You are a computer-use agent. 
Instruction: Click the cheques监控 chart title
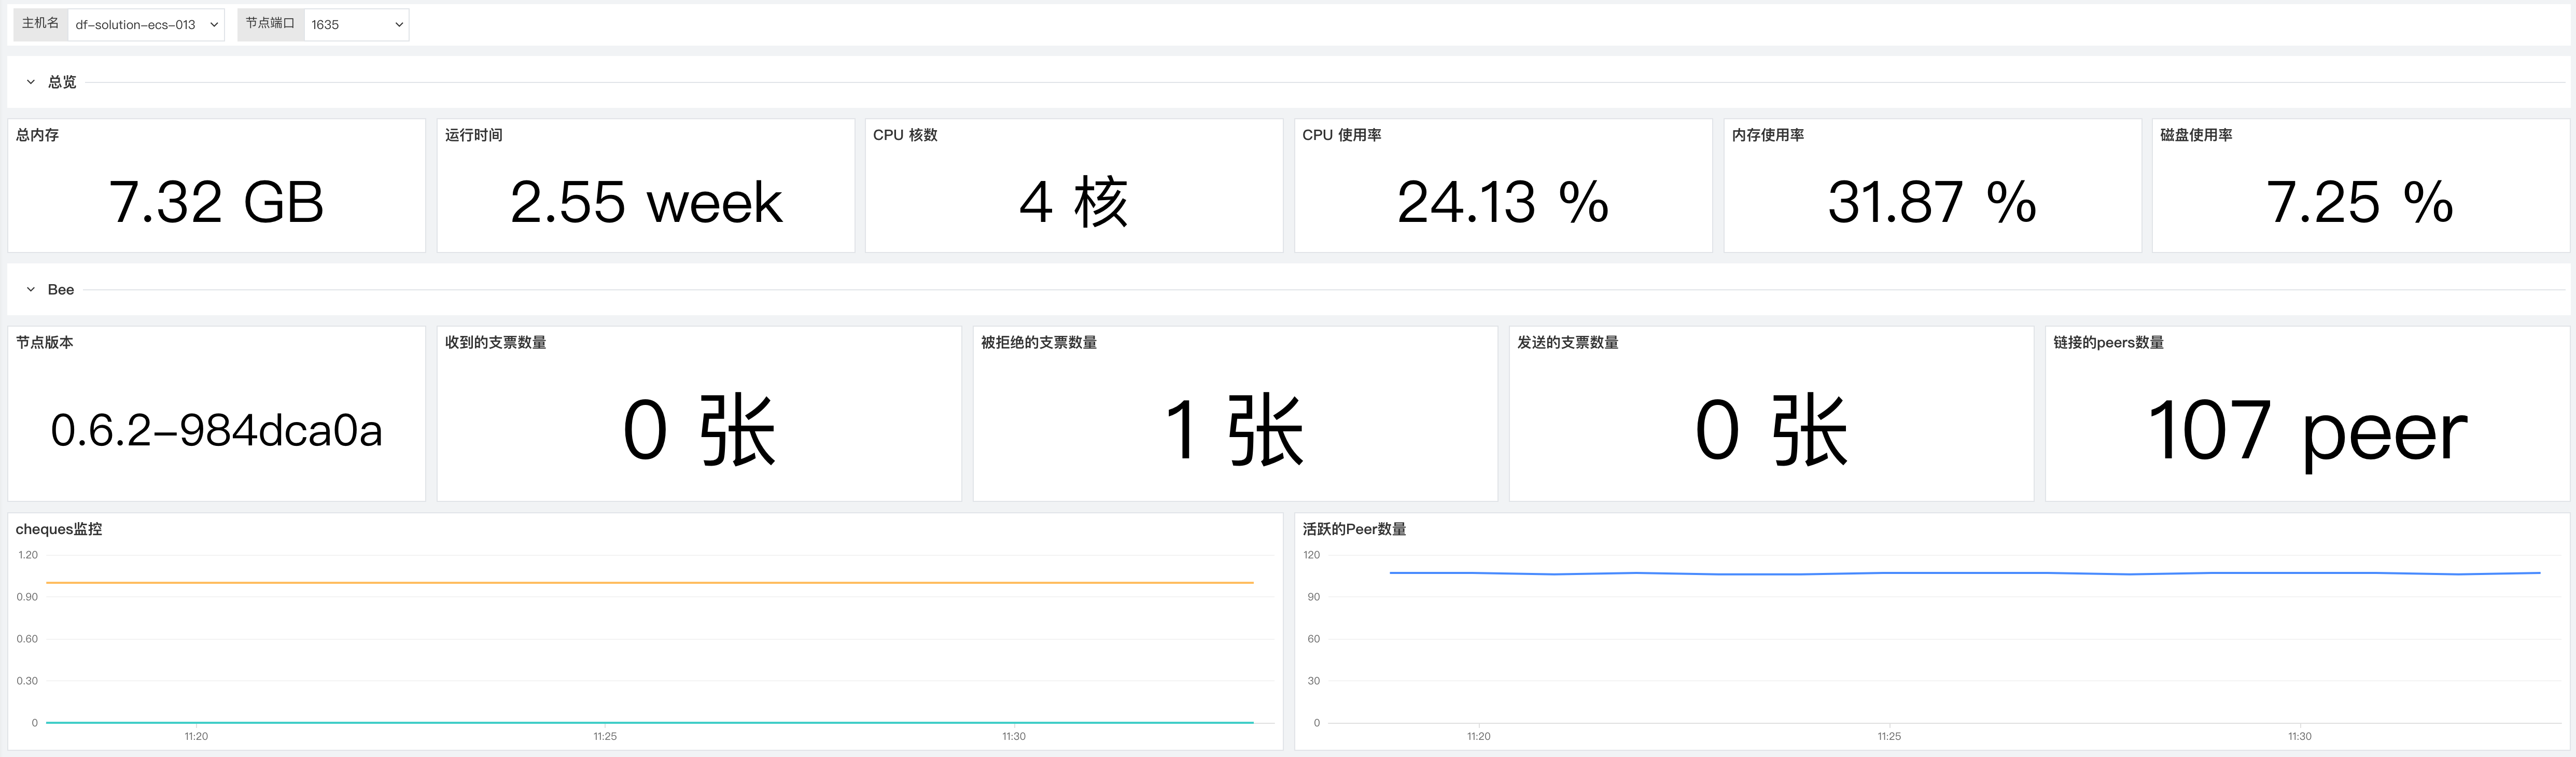58,529
